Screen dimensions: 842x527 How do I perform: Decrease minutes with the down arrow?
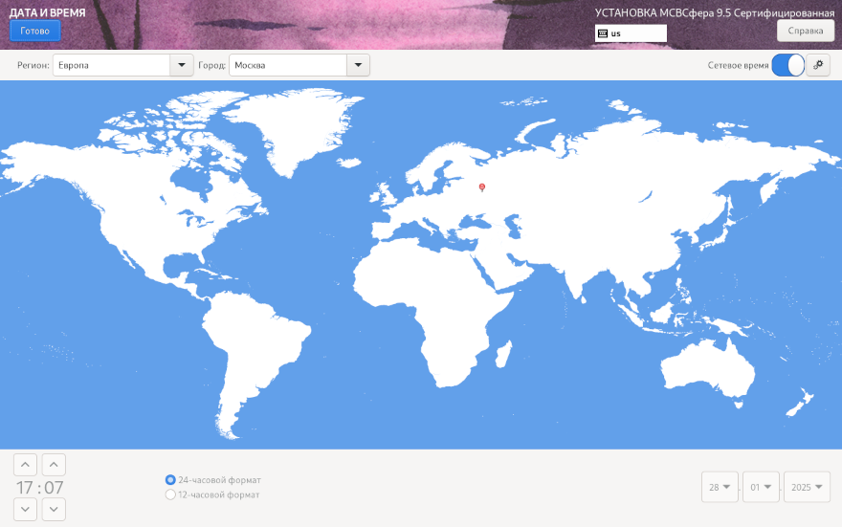click(55, 509)
